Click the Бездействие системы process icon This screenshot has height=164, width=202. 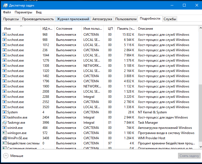(x=5, y=143)
